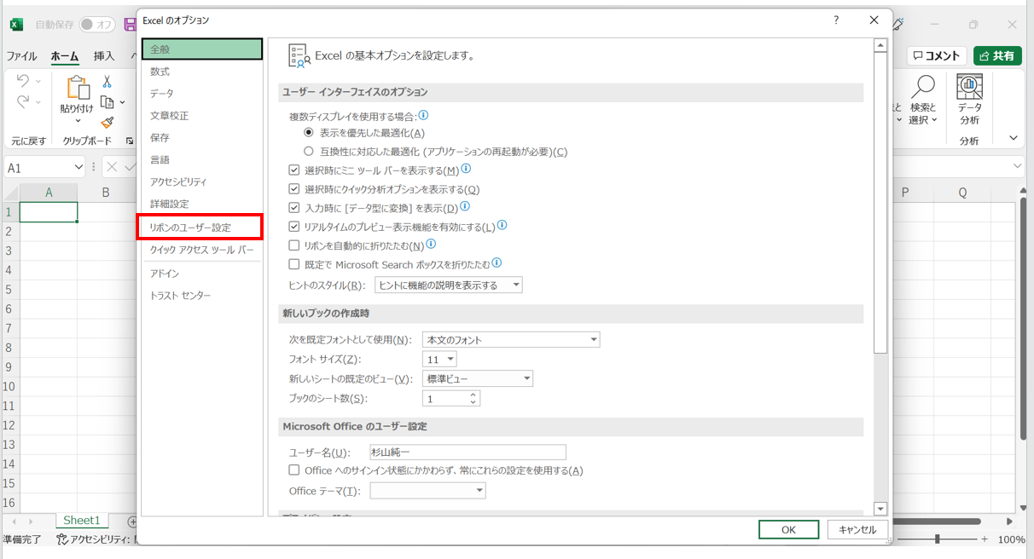Switch to the 挿入 ribbon tab

(104, 56)
